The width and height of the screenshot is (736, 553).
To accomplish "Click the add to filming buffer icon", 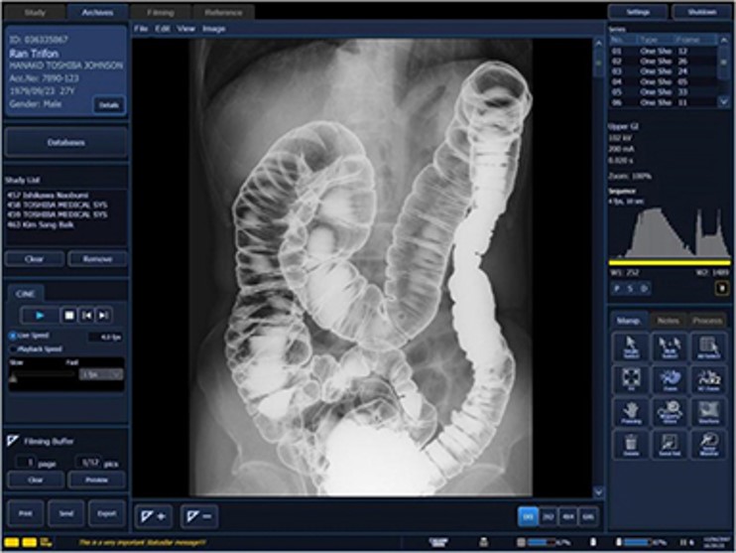I will pyautogui.click(x=155, y=516).
